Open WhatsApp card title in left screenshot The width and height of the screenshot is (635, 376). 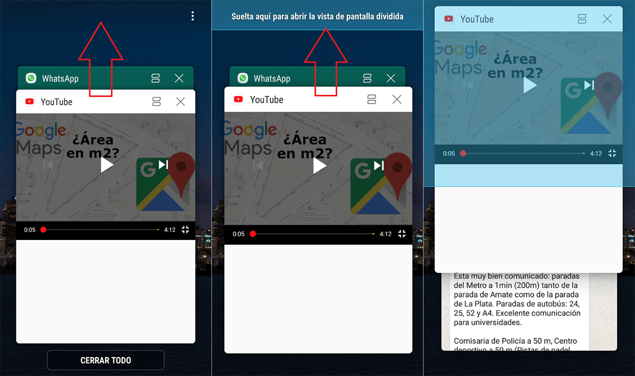coord(60,78)
